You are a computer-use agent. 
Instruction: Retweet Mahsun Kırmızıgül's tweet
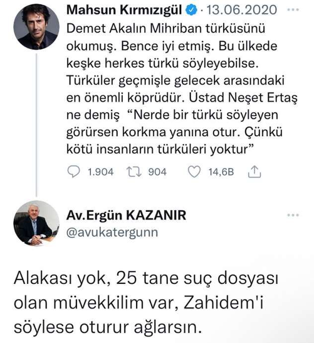132,172
